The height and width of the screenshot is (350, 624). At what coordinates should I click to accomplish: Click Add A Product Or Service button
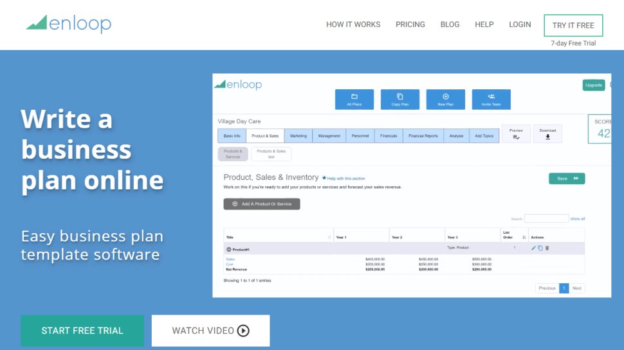click(x=262, y=204)
